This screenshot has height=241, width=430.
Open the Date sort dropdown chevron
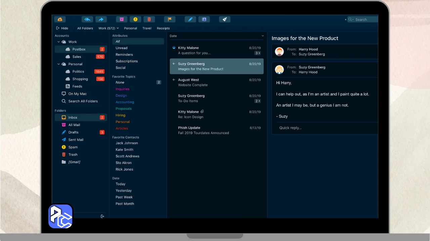tap(263, 36)
